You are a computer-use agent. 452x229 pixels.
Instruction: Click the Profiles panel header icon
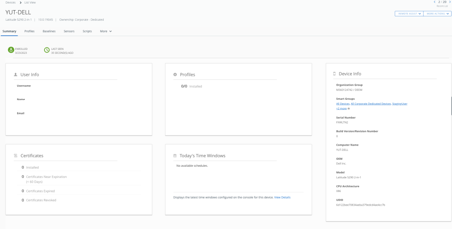tap(175, 75)
